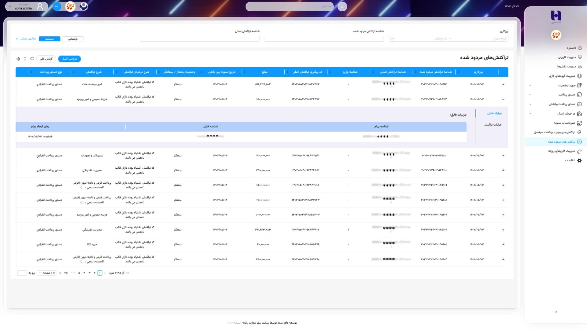The height and width of the screenshot is (330, 587).
Task: Click the tracking code ۱۴۰۲۰۵۰۴۰۱۹۲۸۳۲۵۹۱ cell
Action: [x=306, y=156]
